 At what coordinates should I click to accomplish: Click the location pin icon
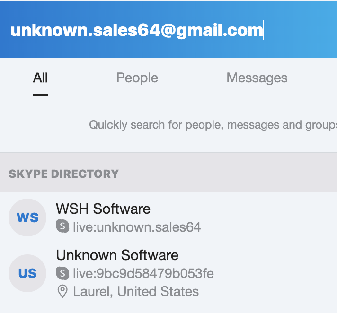click(62, 291)
